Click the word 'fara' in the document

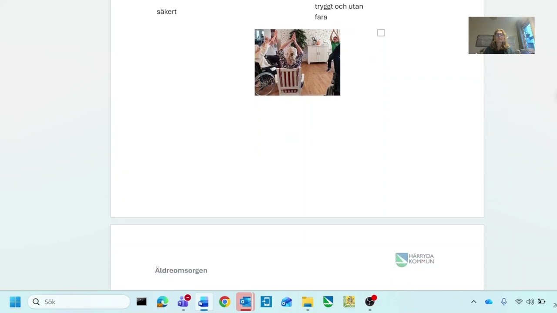coord(321,17)
